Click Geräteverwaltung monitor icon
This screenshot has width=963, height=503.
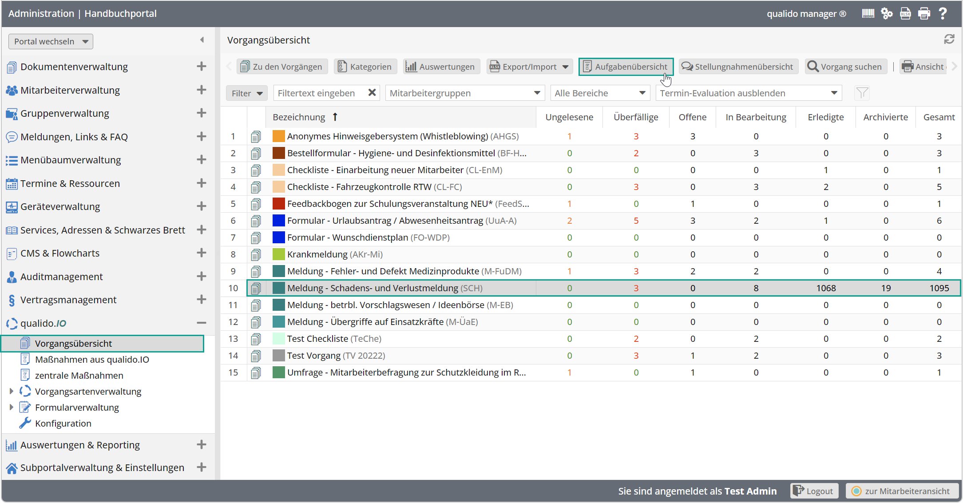click(x=12, y=207)
